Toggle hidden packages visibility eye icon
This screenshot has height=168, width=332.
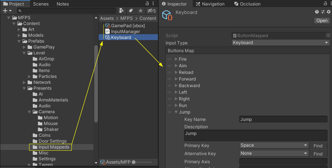(151, 11)
